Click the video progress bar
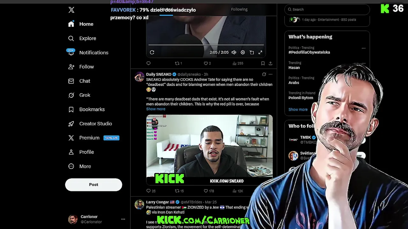408x229 pixels. pos(206,45)
